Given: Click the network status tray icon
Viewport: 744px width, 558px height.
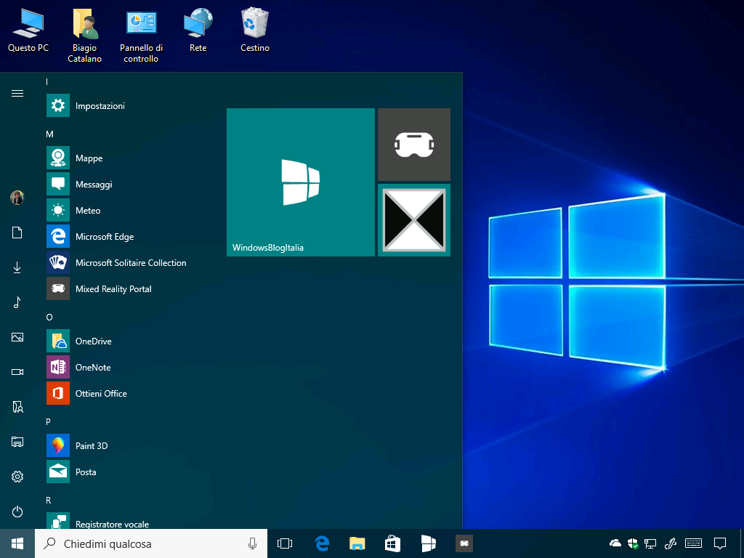Looking at the screenshot, I should (650, 543).
